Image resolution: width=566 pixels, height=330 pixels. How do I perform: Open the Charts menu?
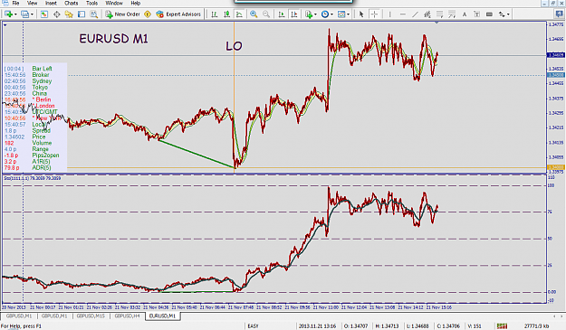coord(72,3)
